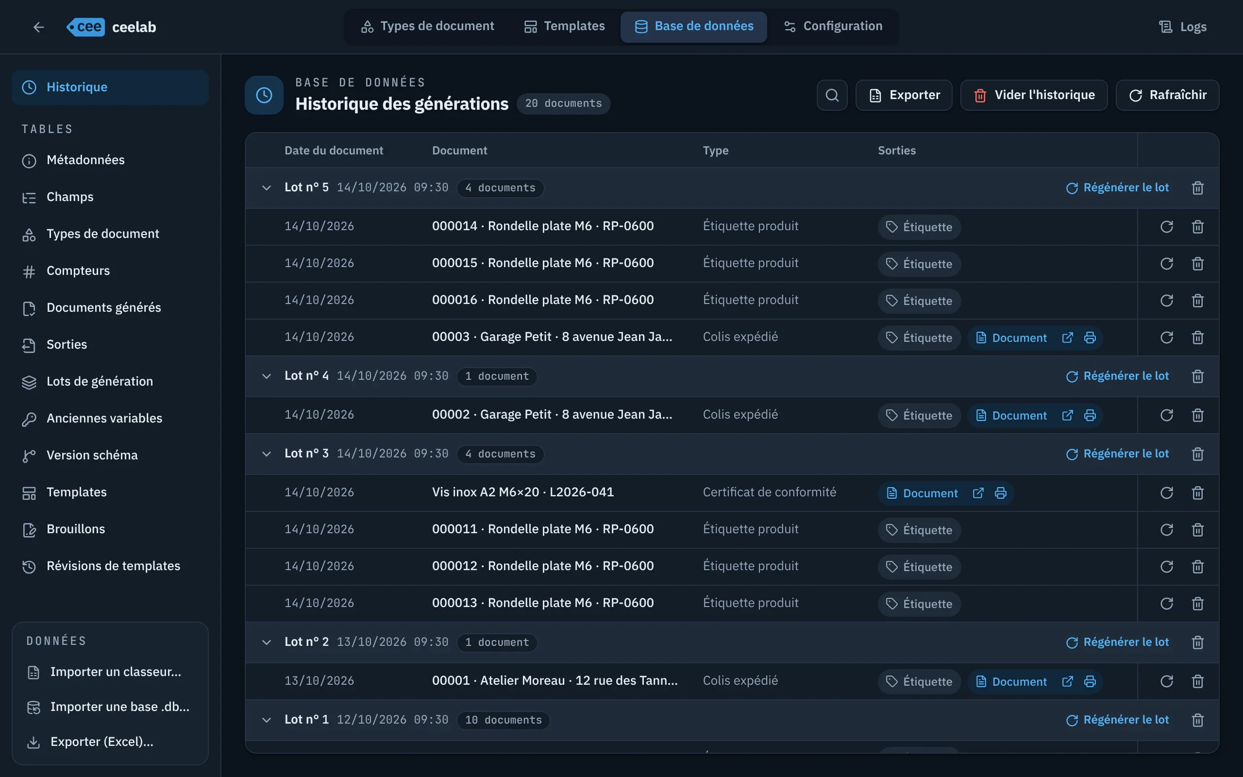Regenerate the 00002 Garage Petit row
The height and width of the screenshot is (777, 1243).
[x=1166, y=415]
